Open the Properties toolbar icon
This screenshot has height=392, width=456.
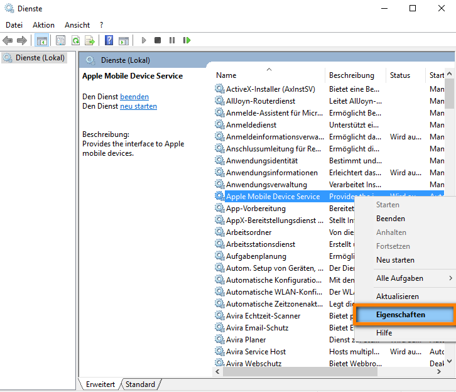click(60, 40)
